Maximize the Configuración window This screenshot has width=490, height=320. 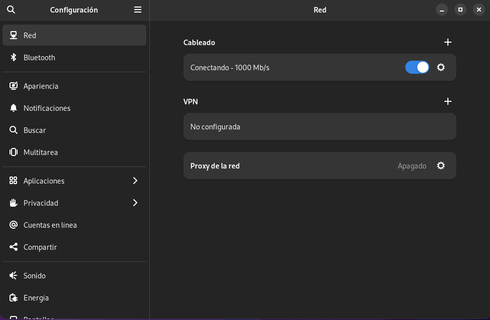[x=460, y=10]
